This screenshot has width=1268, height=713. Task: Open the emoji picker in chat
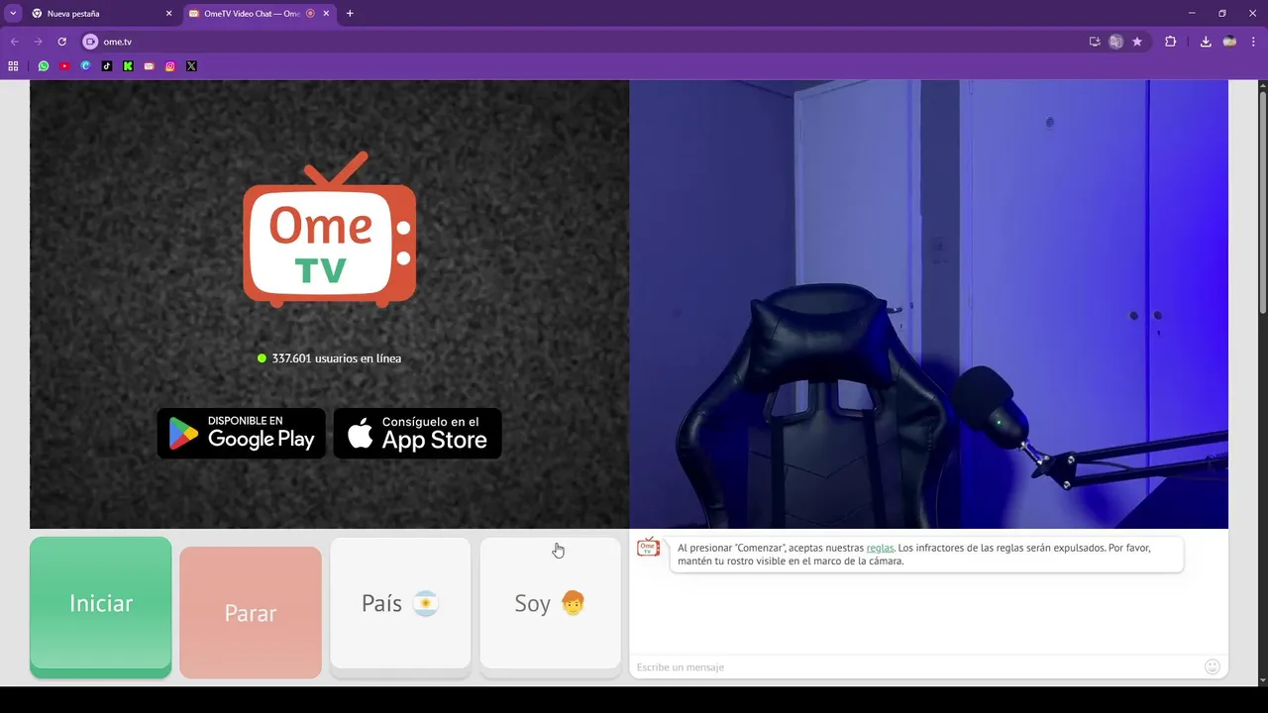(1213, 666)
